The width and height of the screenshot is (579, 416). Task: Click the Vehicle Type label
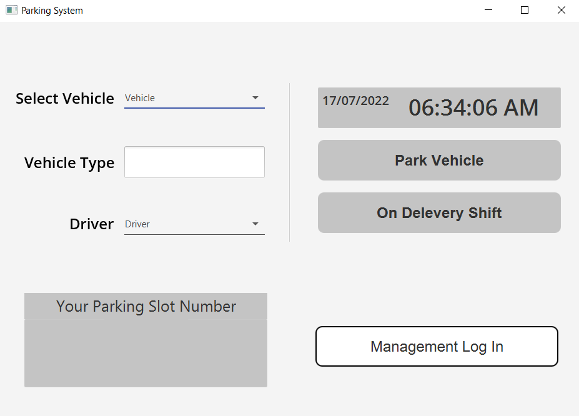pyautogui.click(x=69, y=163)
